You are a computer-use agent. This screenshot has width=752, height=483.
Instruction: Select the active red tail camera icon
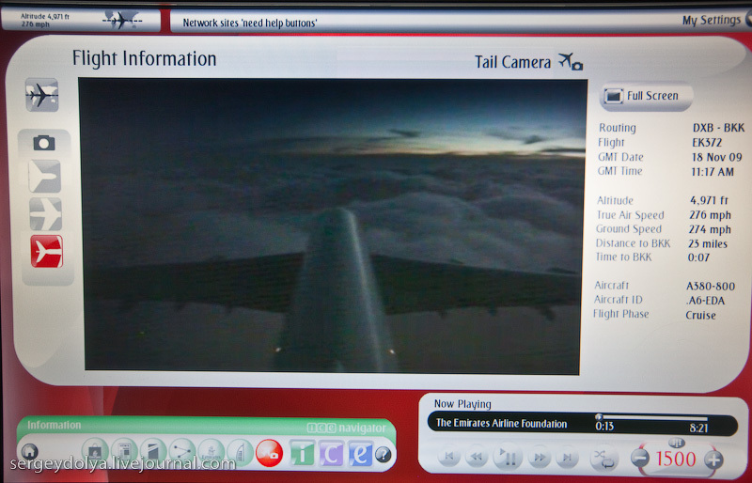click(x=45, y=251)
